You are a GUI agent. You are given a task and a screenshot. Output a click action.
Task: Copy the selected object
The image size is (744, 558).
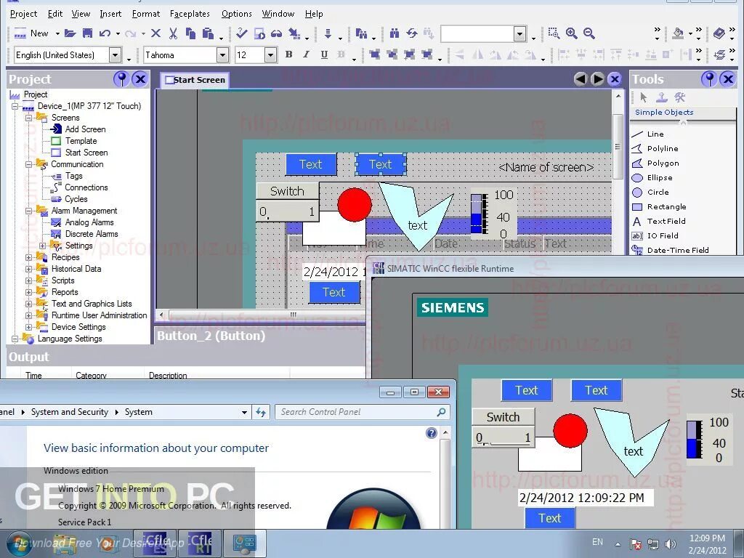point(191,33)
